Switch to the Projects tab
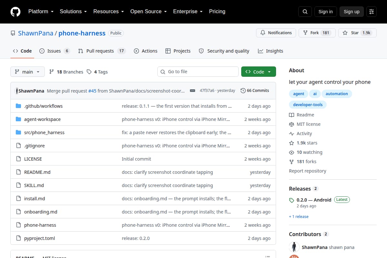The height and width of the screenshot is (258, 387). coord(178,51)
